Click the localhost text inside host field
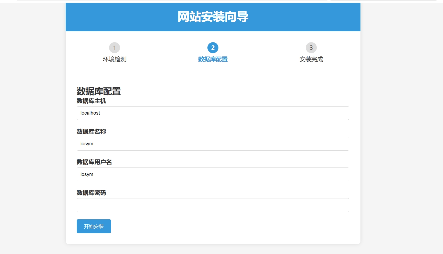 click(x=90, y=113)
